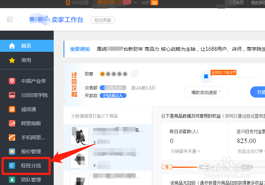Select the first recommended product thumbnail
This screenshot has width=265, height=185.
[x=79, y=136]
